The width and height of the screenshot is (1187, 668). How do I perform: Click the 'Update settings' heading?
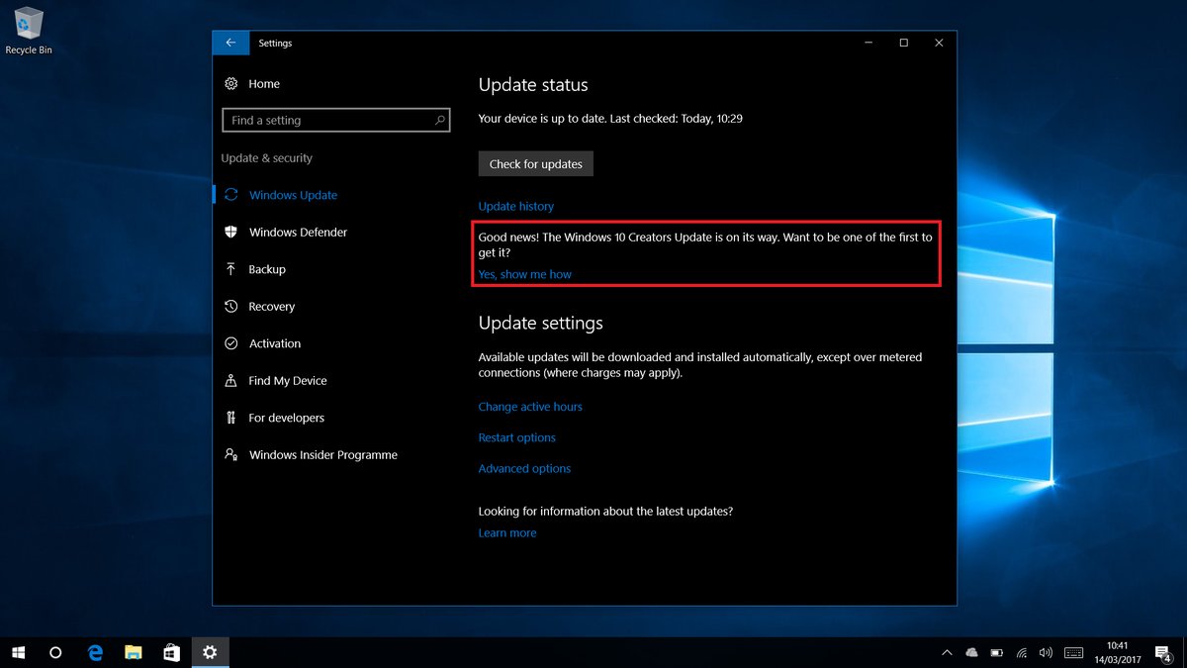pos(540,324)
